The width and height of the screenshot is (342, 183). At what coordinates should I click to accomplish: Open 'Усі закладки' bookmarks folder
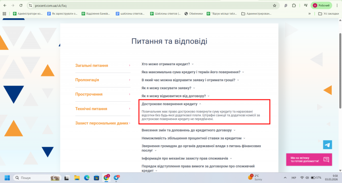[329, 13]
